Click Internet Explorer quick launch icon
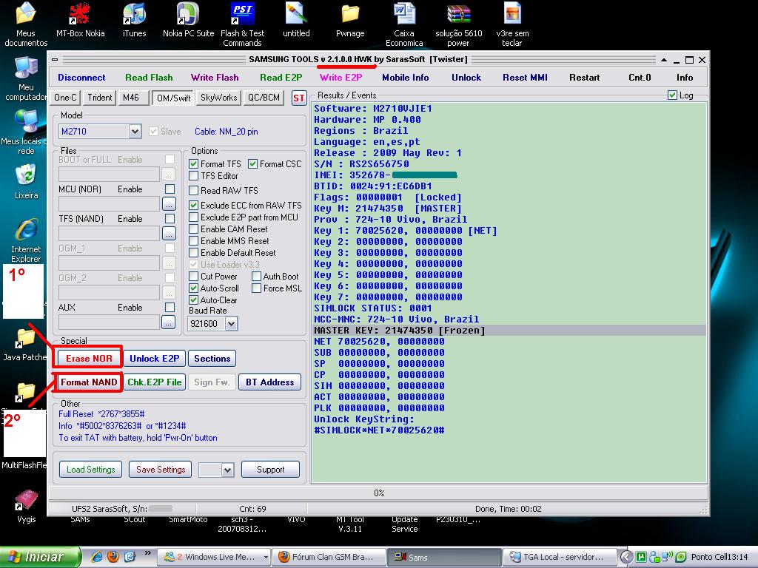The height and width of the screenshot is (568, 758). coord(97,557)
